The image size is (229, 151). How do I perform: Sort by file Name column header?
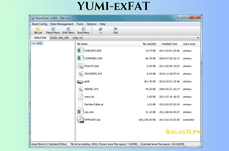82,44
